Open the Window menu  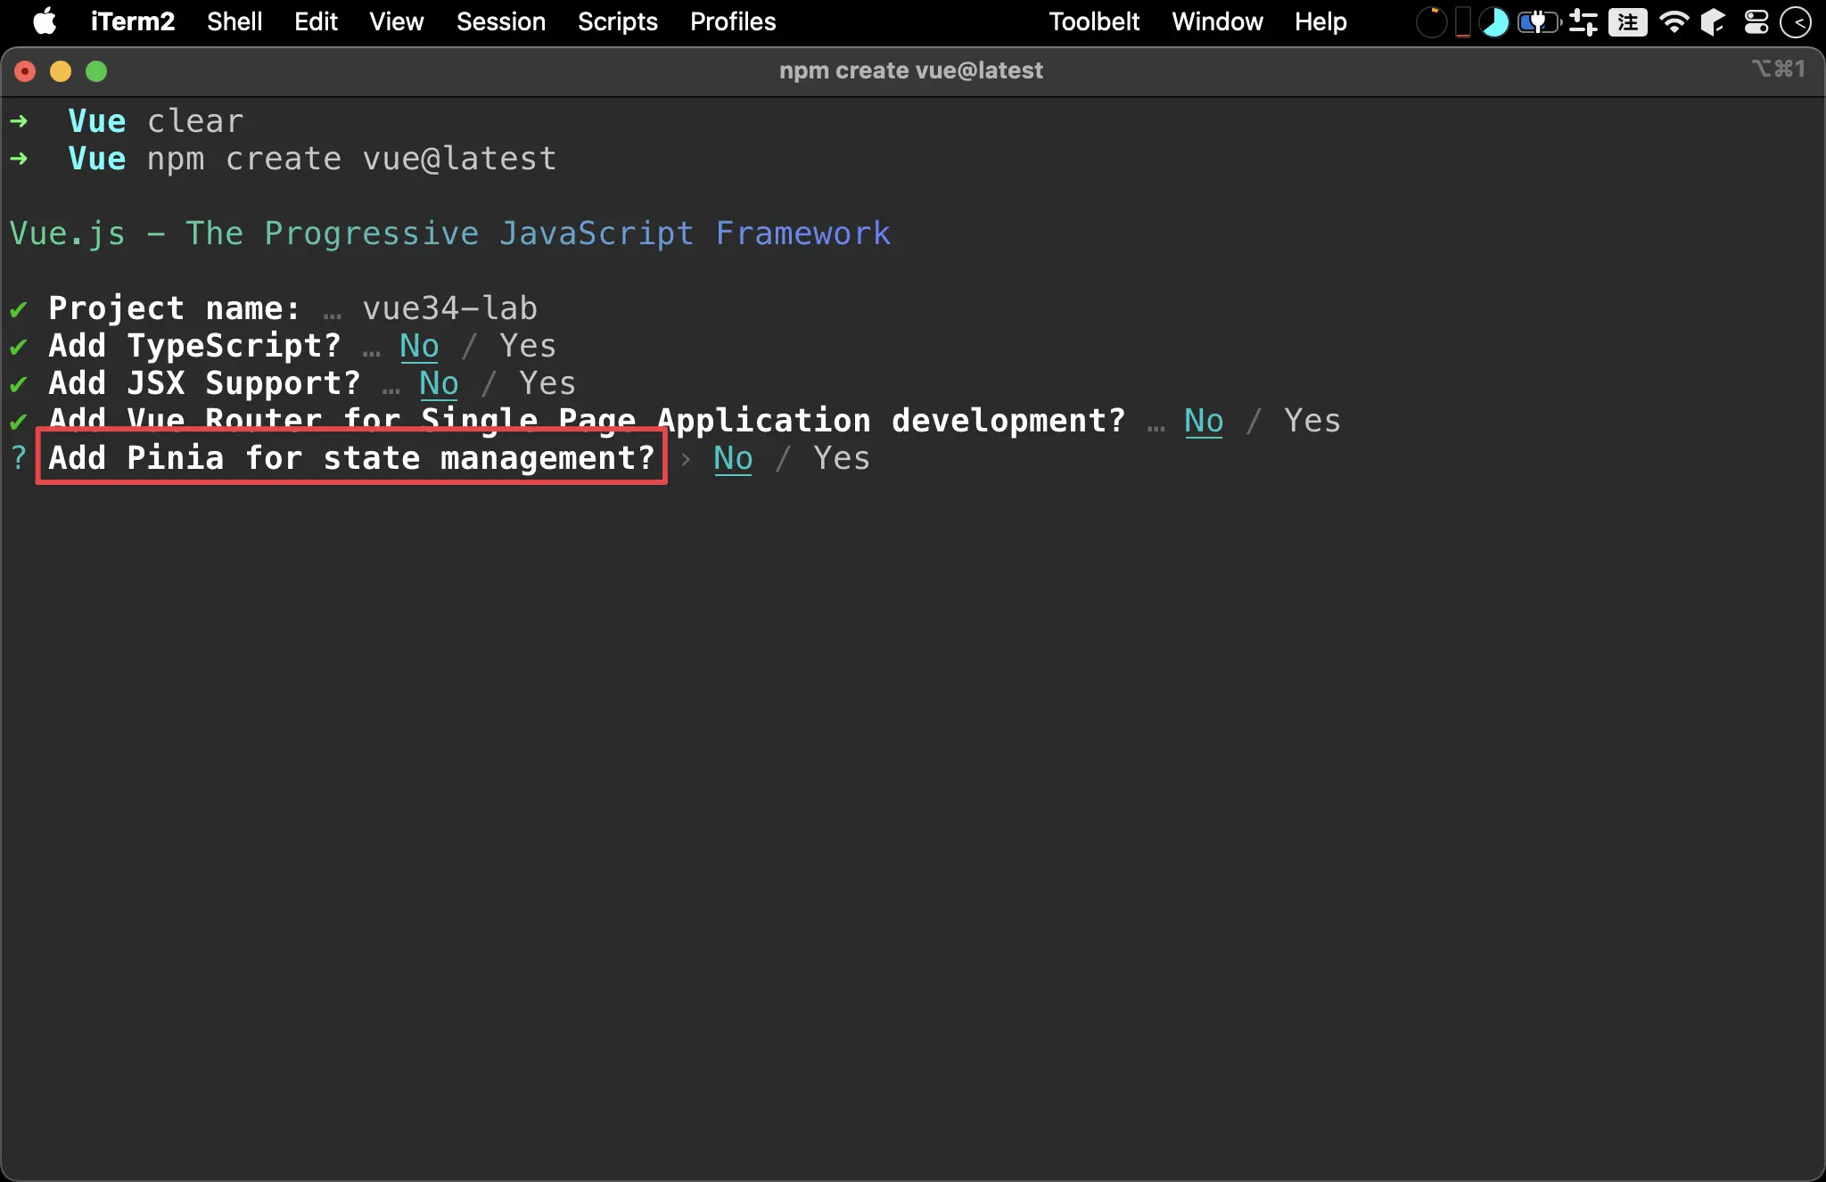pos(1217,21)
